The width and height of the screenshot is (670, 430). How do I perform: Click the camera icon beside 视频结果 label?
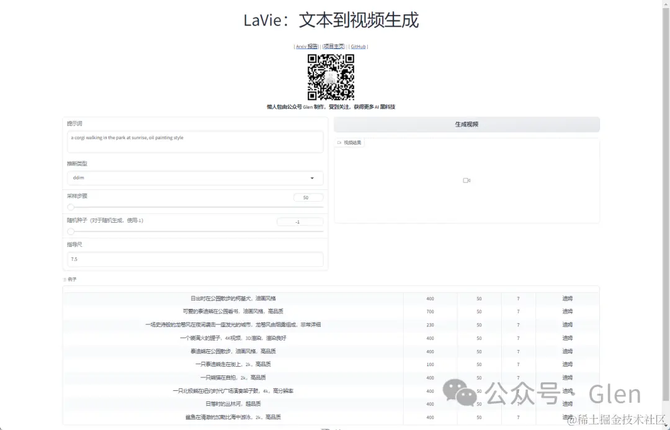(x=339, y=142)
